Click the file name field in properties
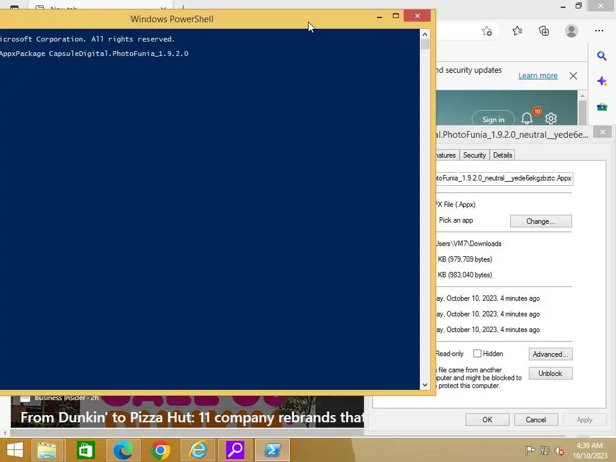 point(504,178)
